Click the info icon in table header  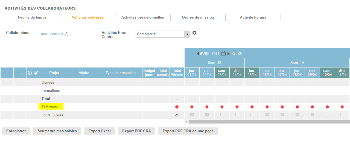[x=30, y=73]
